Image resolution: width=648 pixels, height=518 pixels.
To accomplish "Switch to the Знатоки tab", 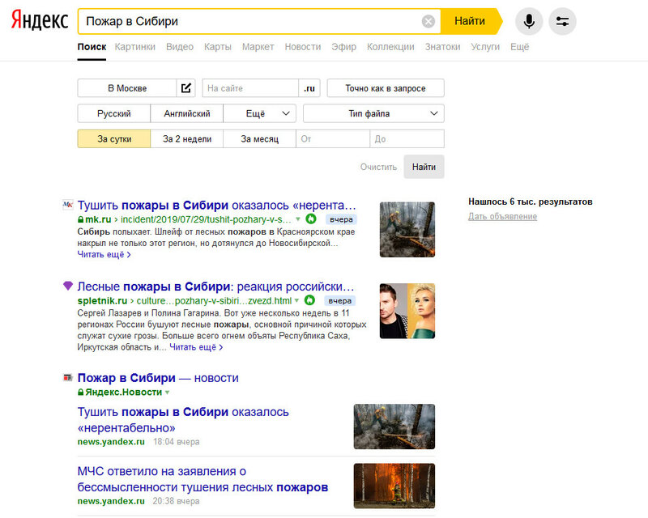I will pyautogui.click(x=442, y=47).
